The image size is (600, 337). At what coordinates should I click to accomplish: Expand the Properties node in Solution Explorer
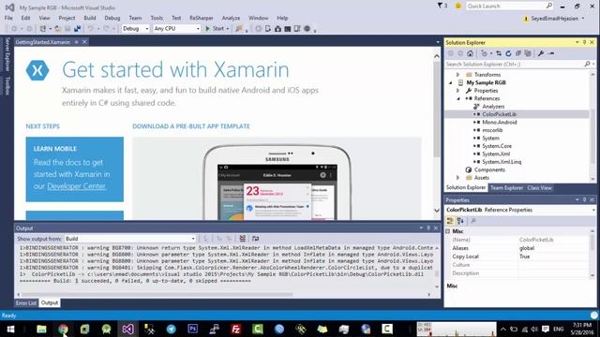(458, 91)
